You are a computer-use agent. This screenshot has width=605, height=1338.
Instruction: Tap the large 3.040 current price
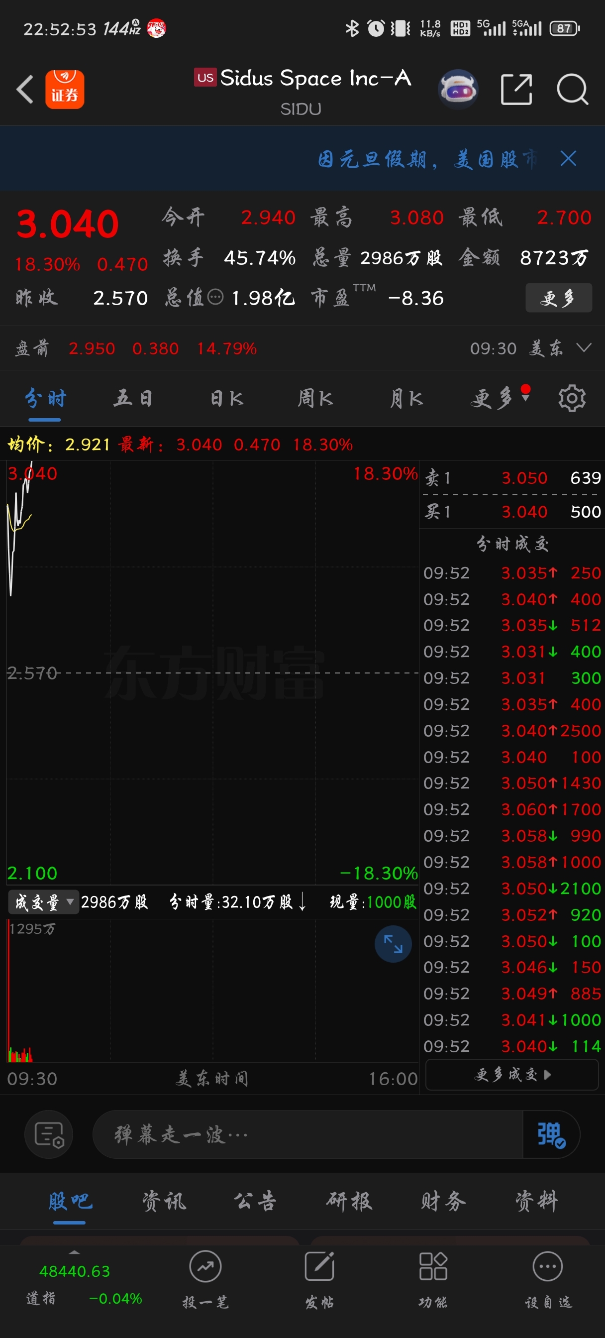[x=68, y=224]
